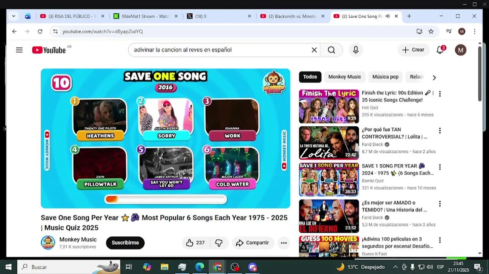Go back with the browser back arrow
489x274 pixels.
point(14,32)
